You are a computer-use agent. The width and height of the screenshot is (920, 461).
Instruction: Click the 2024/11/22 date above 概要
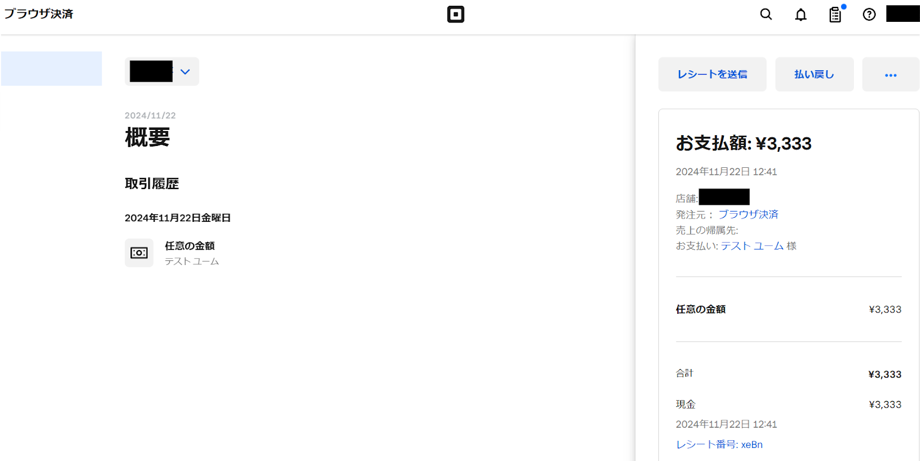point(150,116)
